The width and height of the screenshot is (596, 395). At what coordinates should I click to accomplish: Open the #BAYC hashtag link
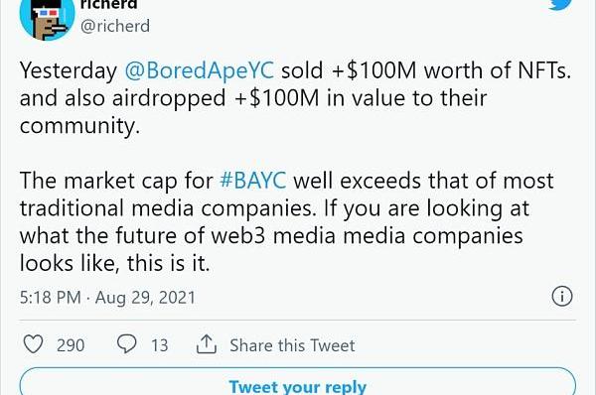253,180
